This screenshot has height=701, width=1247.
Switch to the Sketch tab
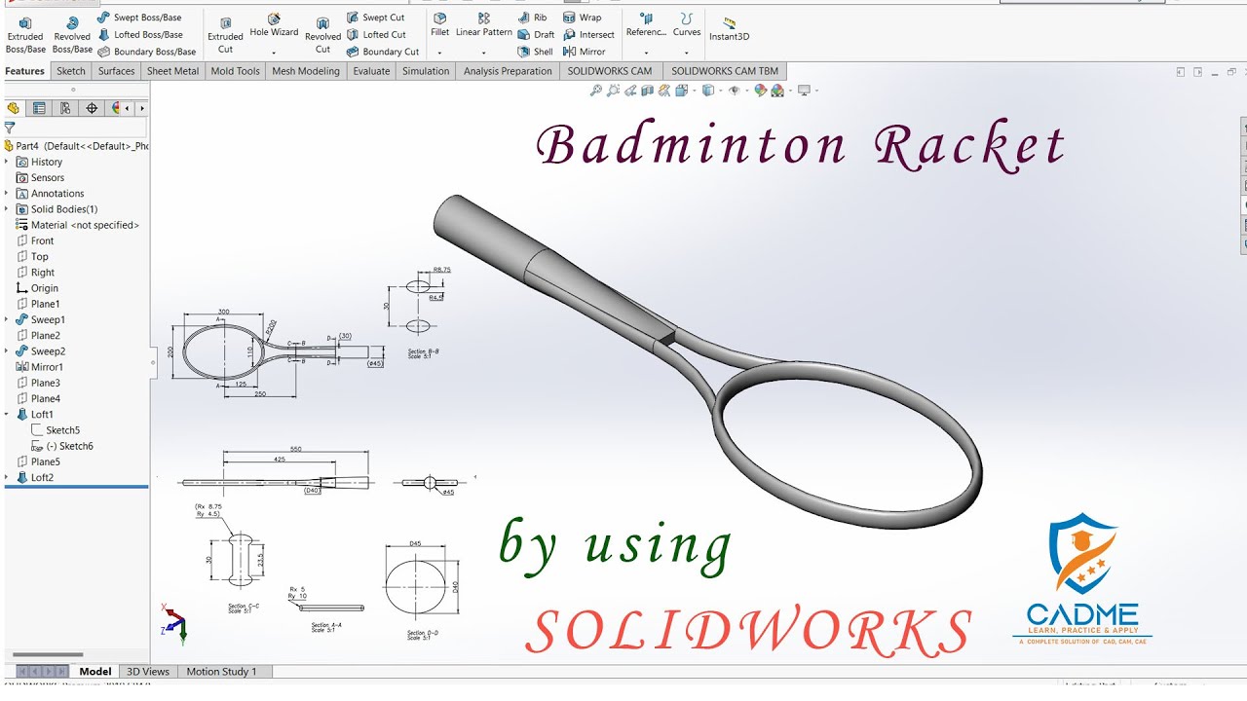coord(70,71)
